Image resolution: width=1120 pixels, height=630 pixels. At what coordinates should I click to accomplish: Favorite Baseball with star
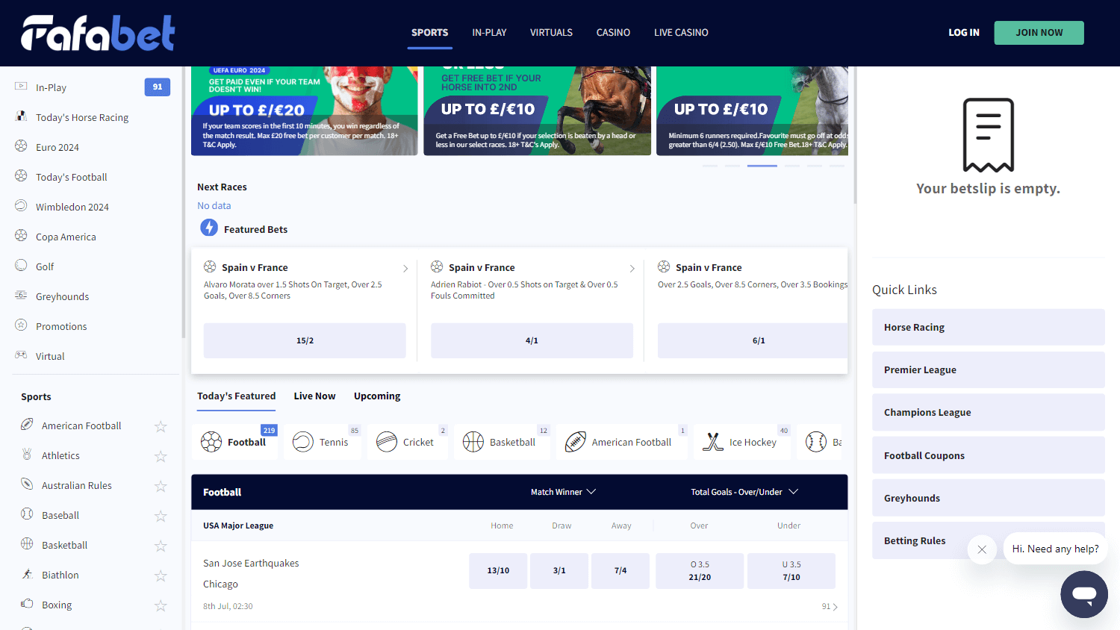click(x=160, y=516)
